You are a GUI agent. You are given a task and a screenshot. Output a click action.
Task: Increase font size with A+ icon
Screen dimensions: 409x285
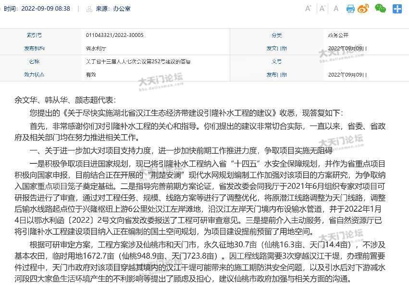(309, 9)
